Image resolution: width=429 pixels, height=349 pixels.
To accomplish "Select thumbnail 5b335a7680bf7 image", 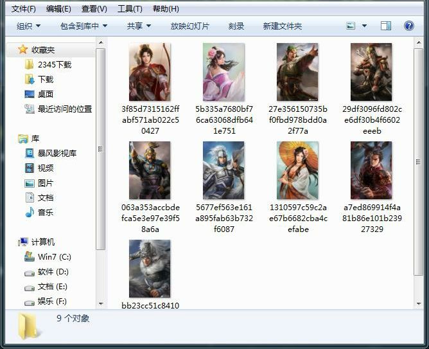I will (223, 72).
